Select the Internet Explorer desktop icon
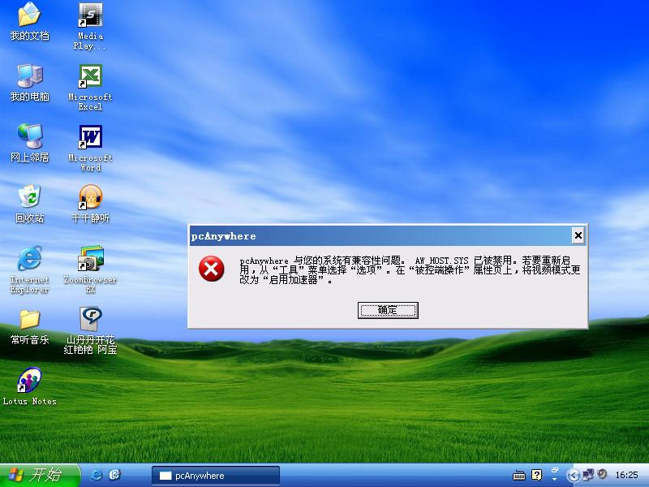649x487 pixels. [x=29, y=269]
